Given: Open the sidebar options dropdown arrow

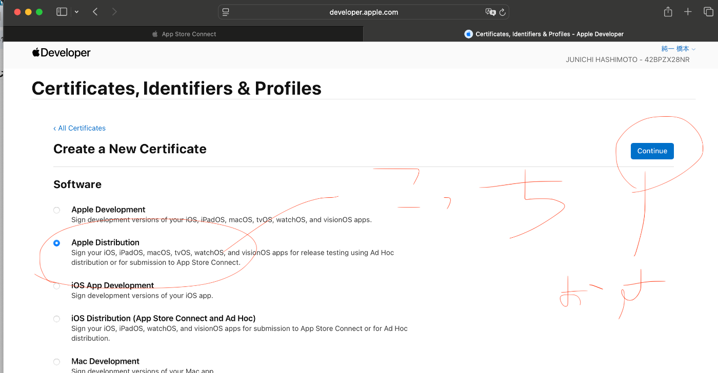Looking at the screenshot, I should pos(76,12).
